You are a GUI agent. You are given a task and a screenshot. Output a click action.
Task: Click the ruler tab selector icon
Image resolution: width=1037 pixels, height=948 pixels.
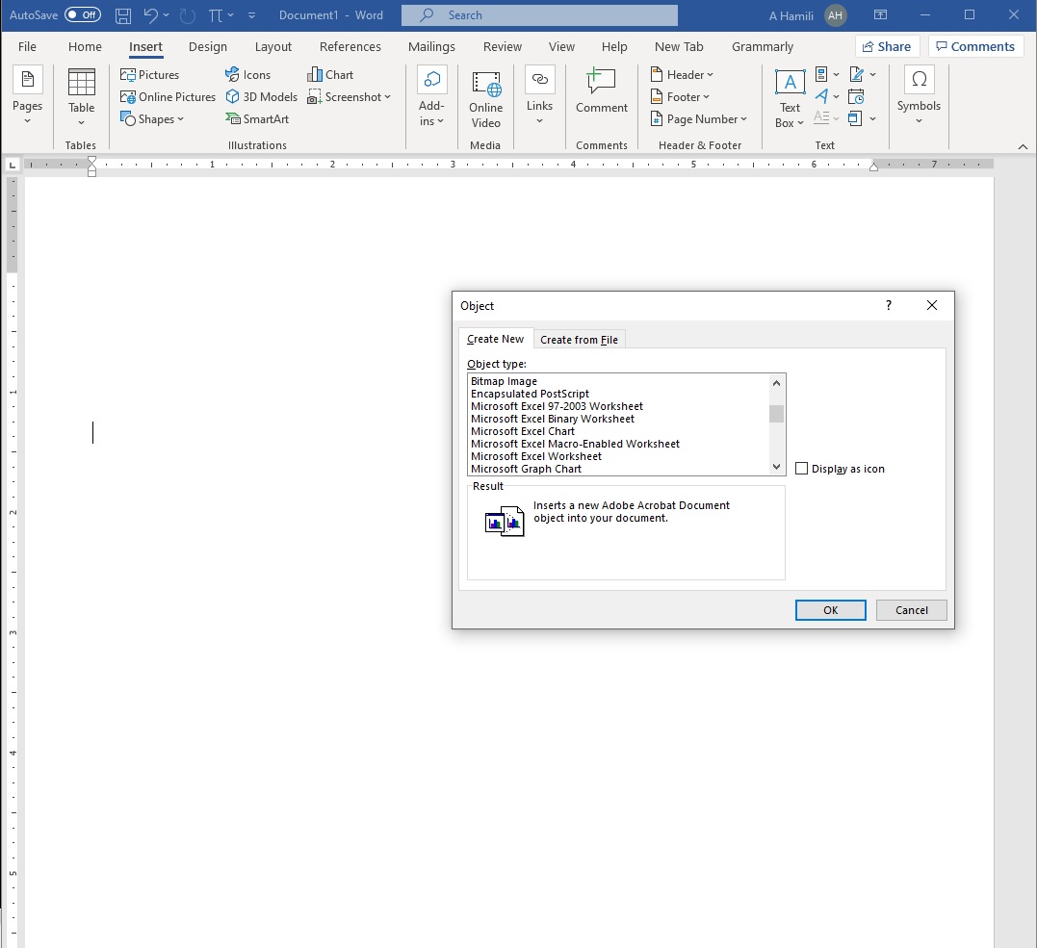[x=12, y=165]
